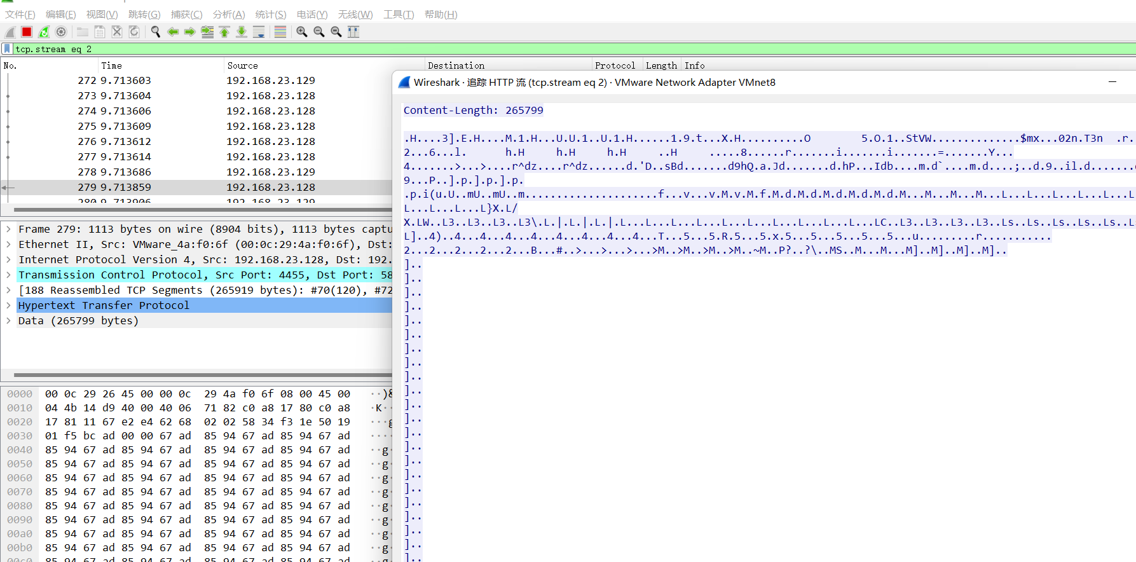Viewport: 1136px width, 562px height.
Task: Open the 统计(S) menu
Action: [x=271, y=14]
